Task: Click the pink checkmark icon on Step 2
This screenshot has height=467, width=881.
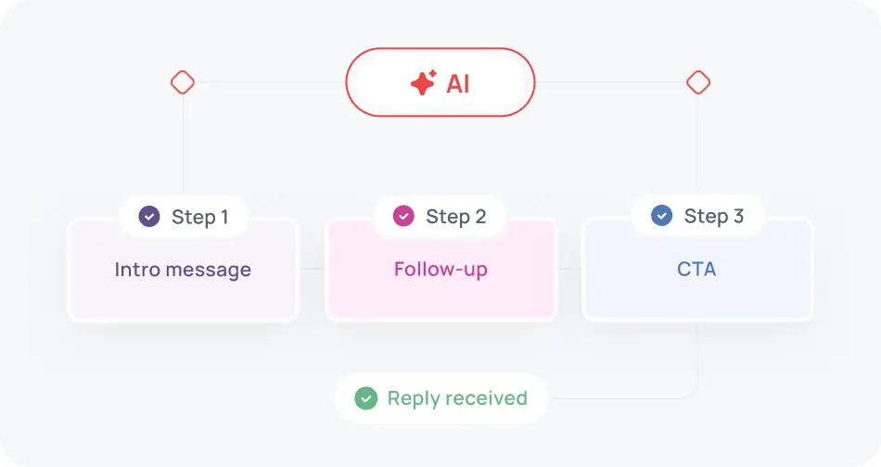Action: [x=403, y=217]
